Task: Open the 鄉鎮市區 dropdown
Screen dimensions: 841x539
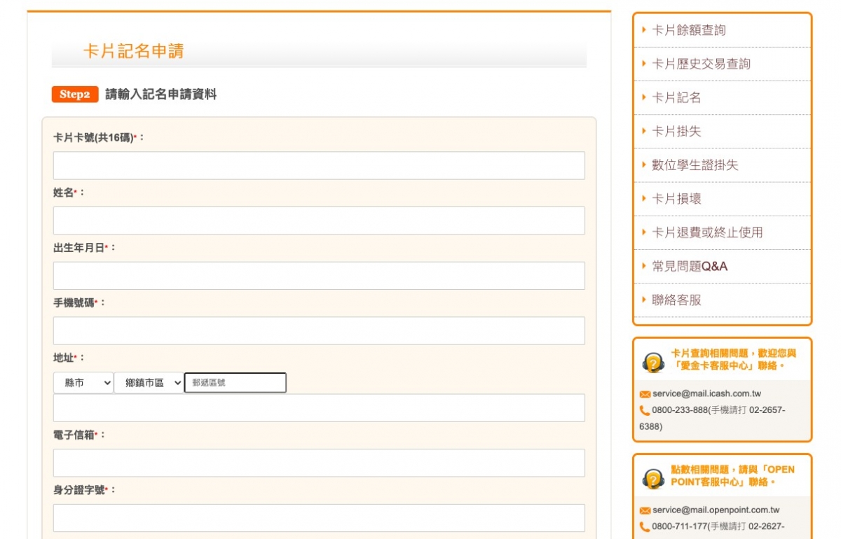Action: click(x=149, y=383)
